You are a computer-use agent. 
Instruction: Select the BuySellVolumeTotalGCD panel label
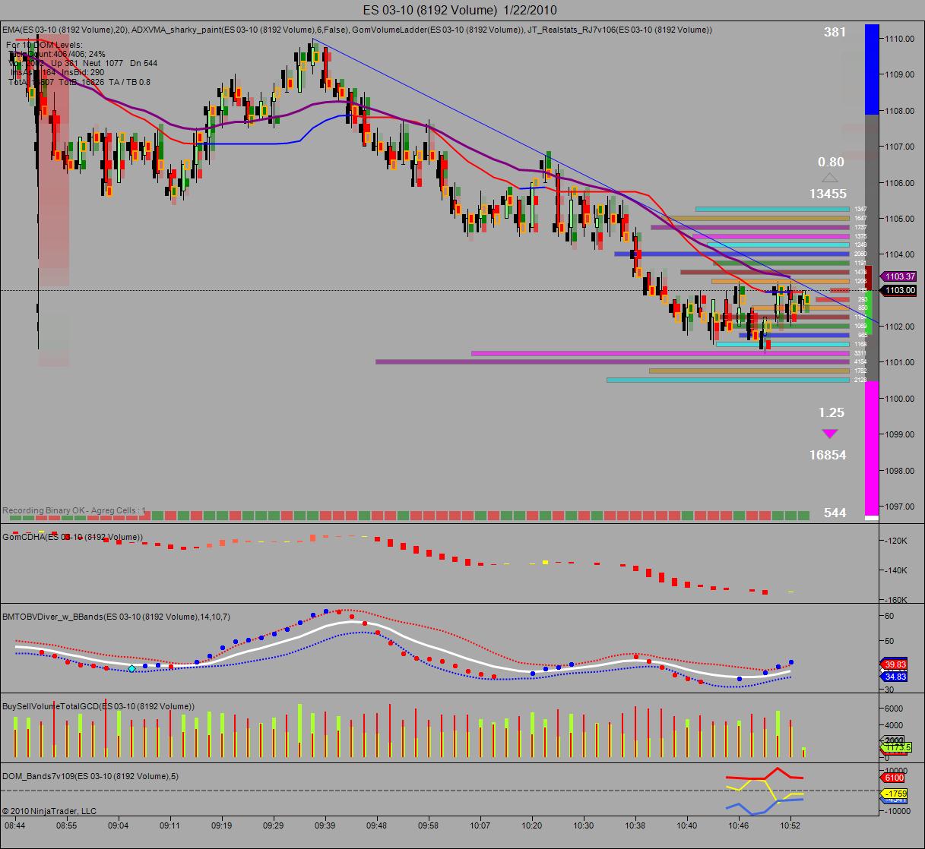(x=98, y=706)
